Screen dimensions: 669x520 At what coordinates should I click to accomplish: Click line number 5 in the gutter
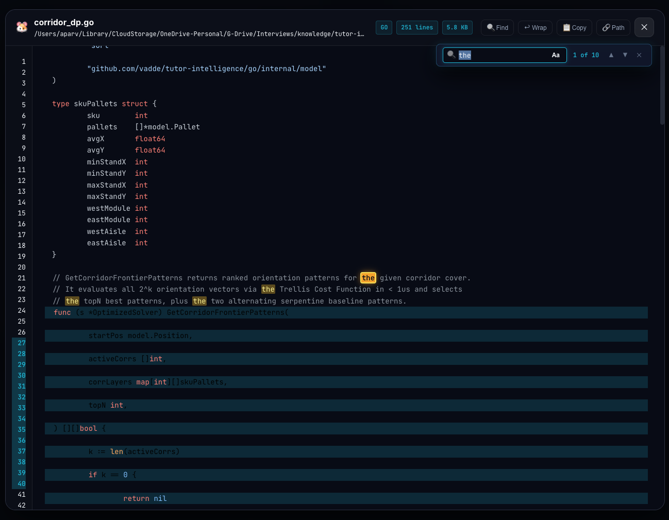coord(24,105)
